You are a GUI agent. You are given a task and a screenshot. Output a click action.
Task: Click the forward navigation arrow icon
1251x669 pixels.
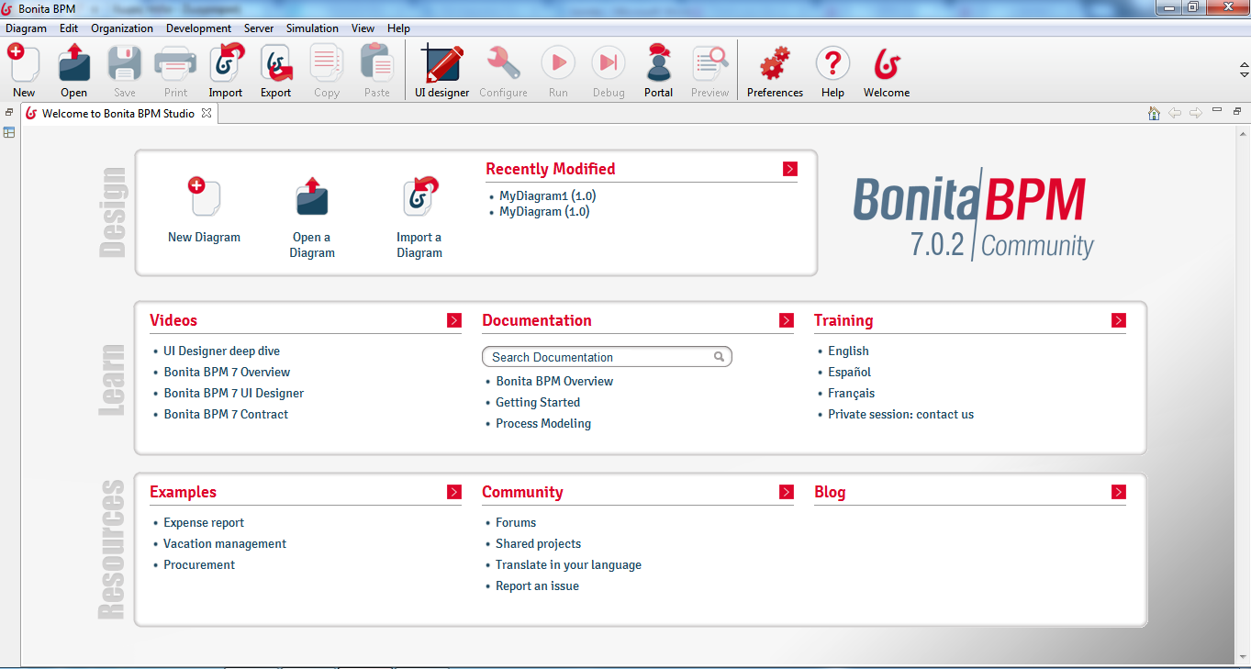tap(1196, 113)
